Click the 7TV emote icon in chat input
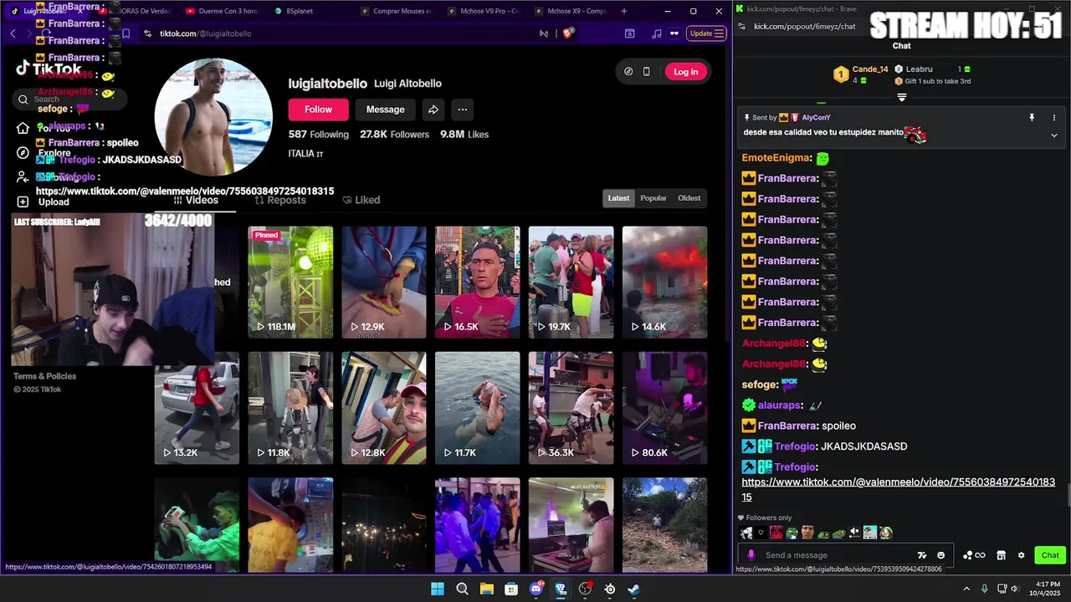The height and width of the screenshot is (602, 1071). pos(922,555)
